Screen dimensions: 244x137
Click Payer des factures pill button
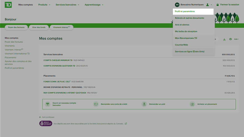[x=16, y=28]
